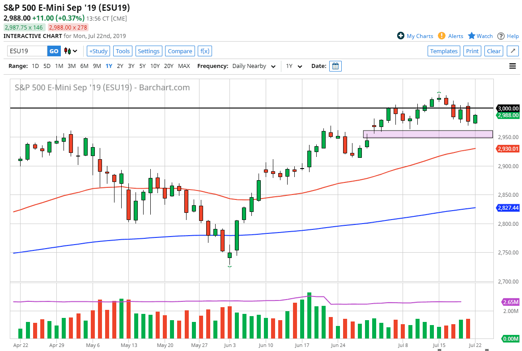Expand chart using the diagonal arrow icon
The width and height of the screenshot is (522, 351).
[x=512, y=51]
